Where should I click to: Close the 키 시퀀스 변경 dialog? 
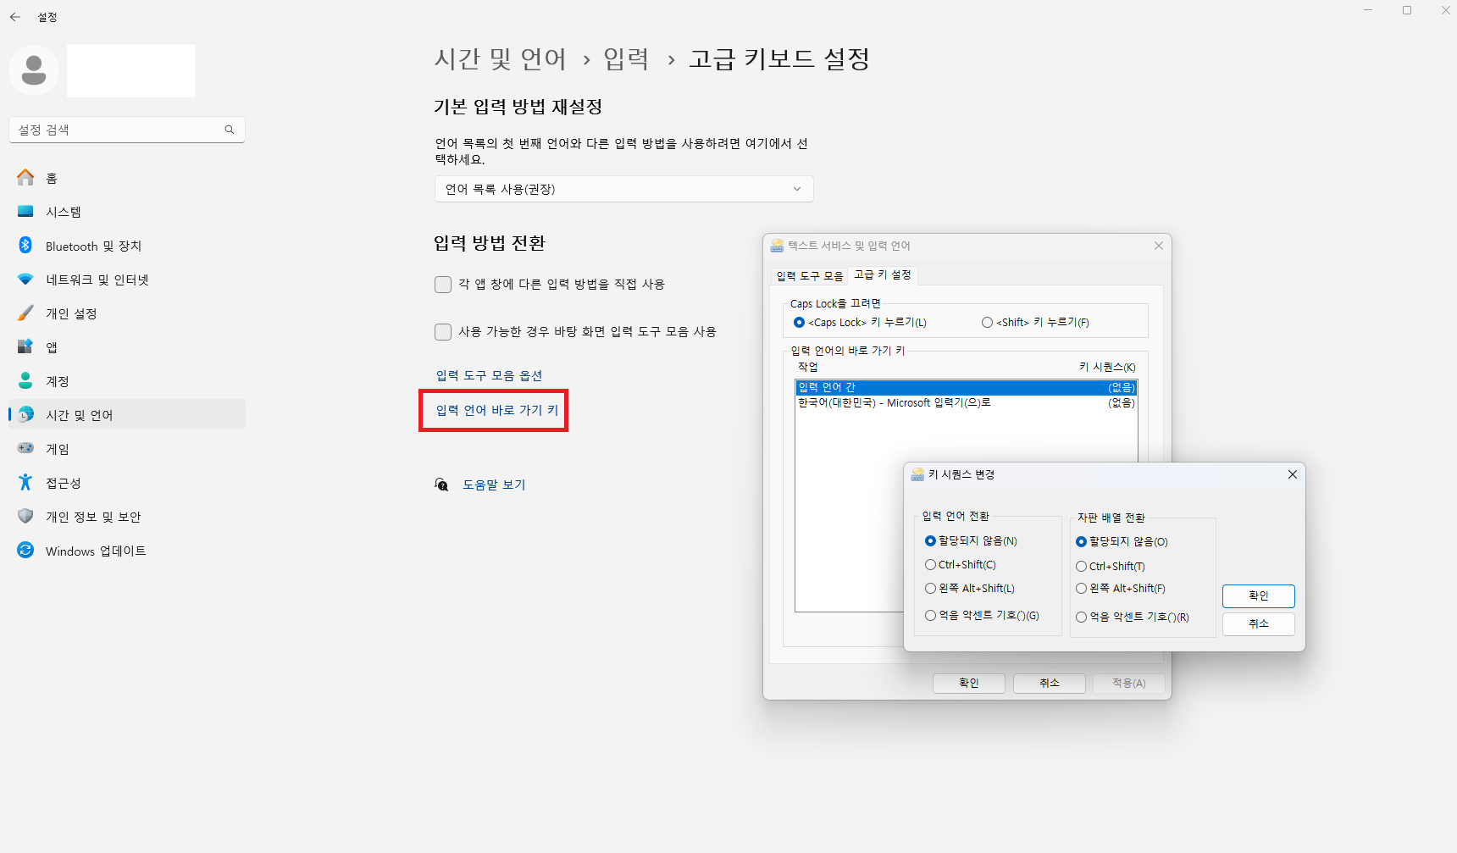coord(1292,474)
